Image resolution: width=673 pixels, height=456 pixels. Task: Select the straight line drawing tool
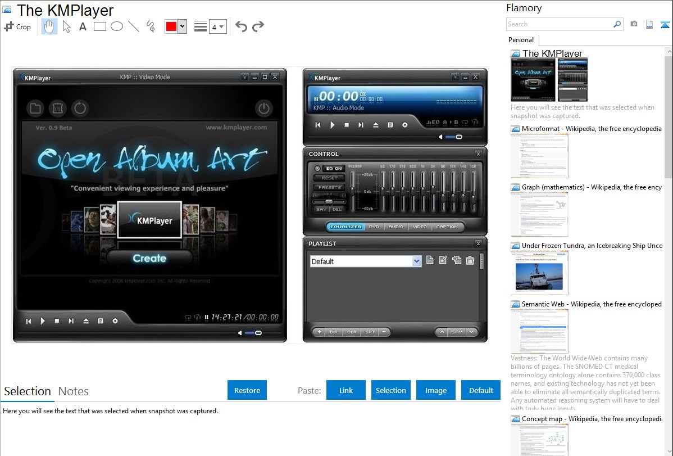pos(134,26)
